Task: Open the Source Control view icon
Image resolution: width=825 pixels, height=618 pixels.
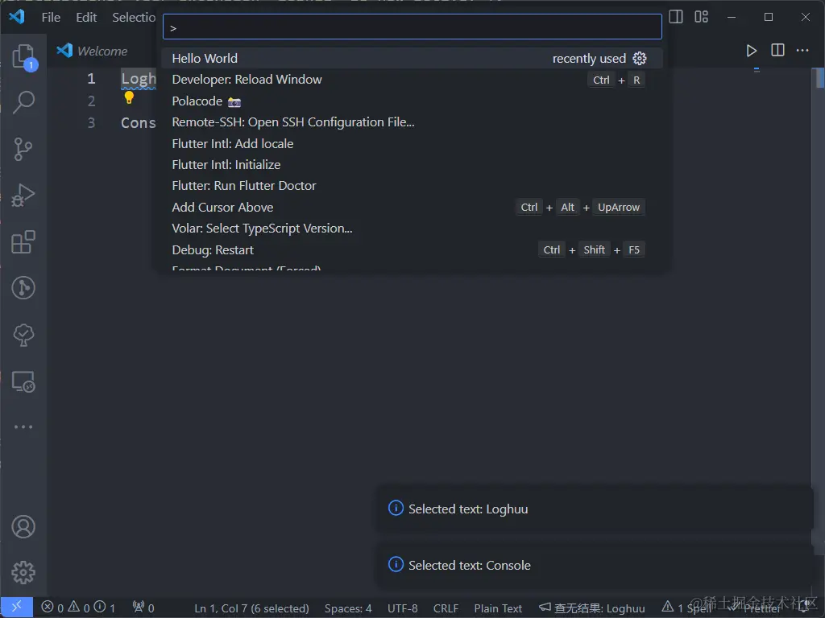Action: [23, 149]
